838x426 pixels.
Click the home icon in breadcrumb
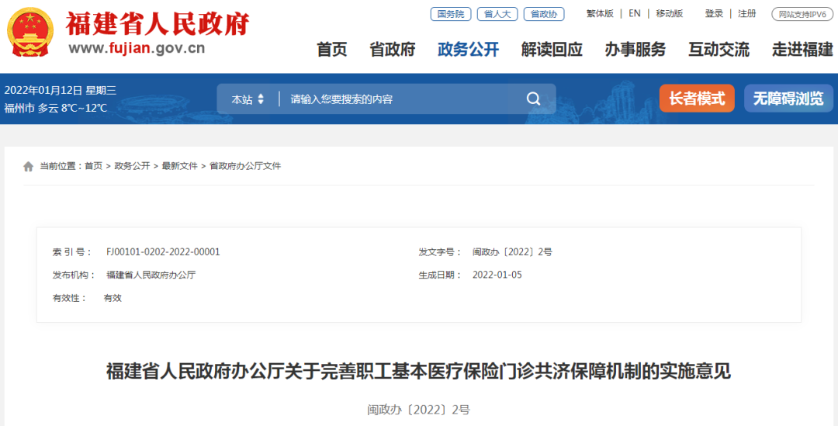click(29, 166)
